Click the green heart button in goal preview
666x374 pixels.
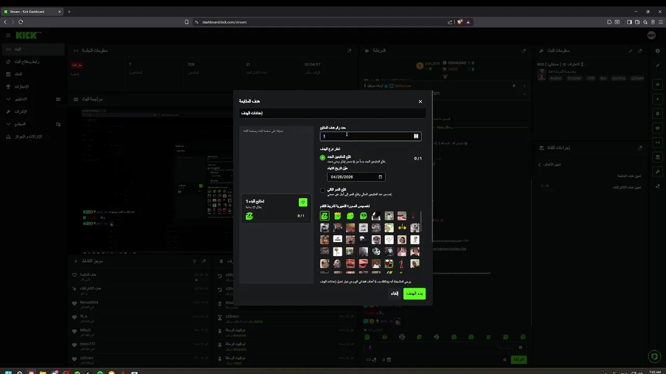click(x=303, y=202)
